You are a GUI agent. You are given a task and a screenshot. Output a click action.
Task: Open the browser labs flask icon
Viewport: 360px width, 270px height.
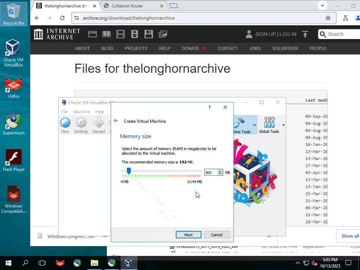click(x=345, y=18)
